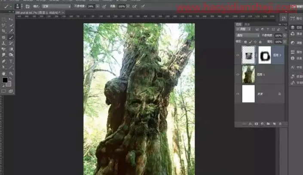The width and height of the screenshot is (303, 175).
Task: Click the brush opacity value field
Action: pos(92,6)
